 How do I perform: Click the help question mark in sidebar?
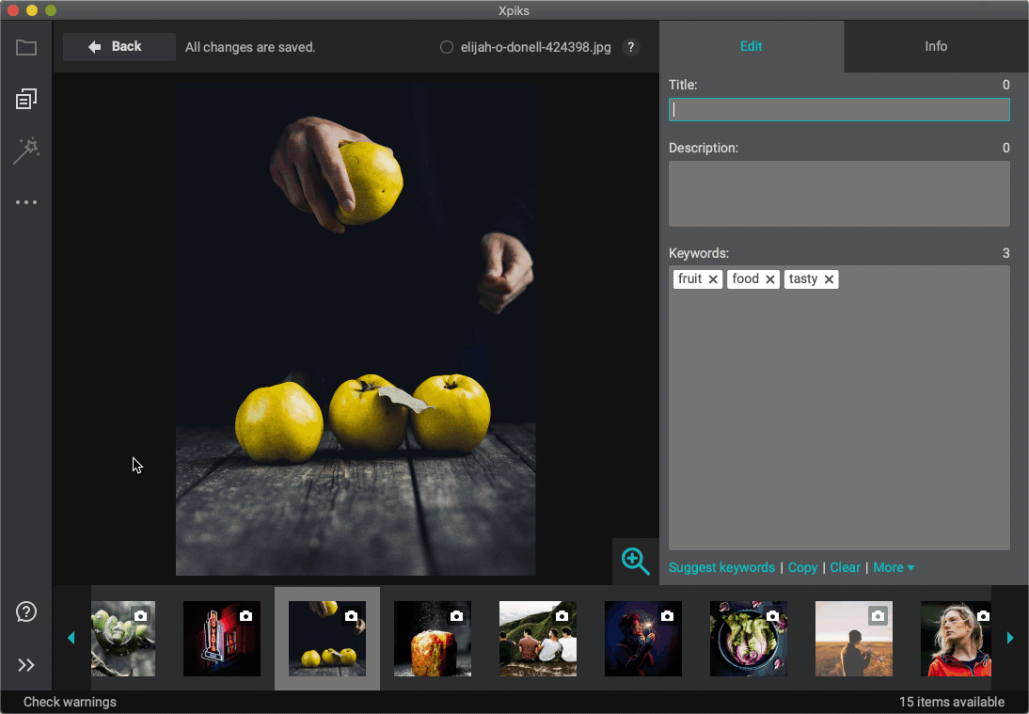(x=26, y=612)
